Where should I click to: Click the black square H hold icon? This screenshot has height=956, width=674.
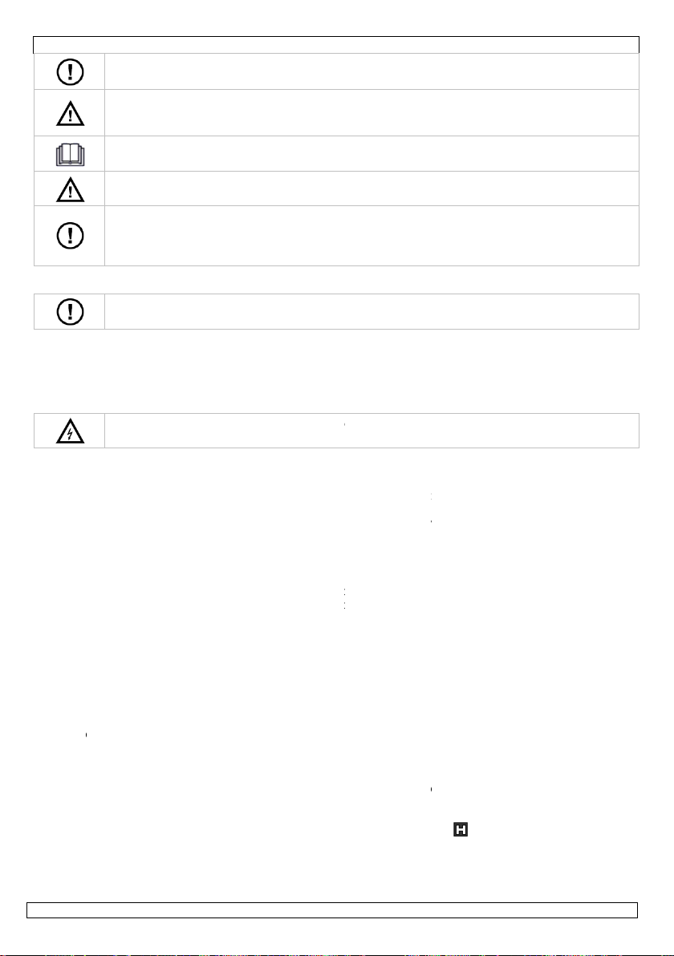point(461,829)
